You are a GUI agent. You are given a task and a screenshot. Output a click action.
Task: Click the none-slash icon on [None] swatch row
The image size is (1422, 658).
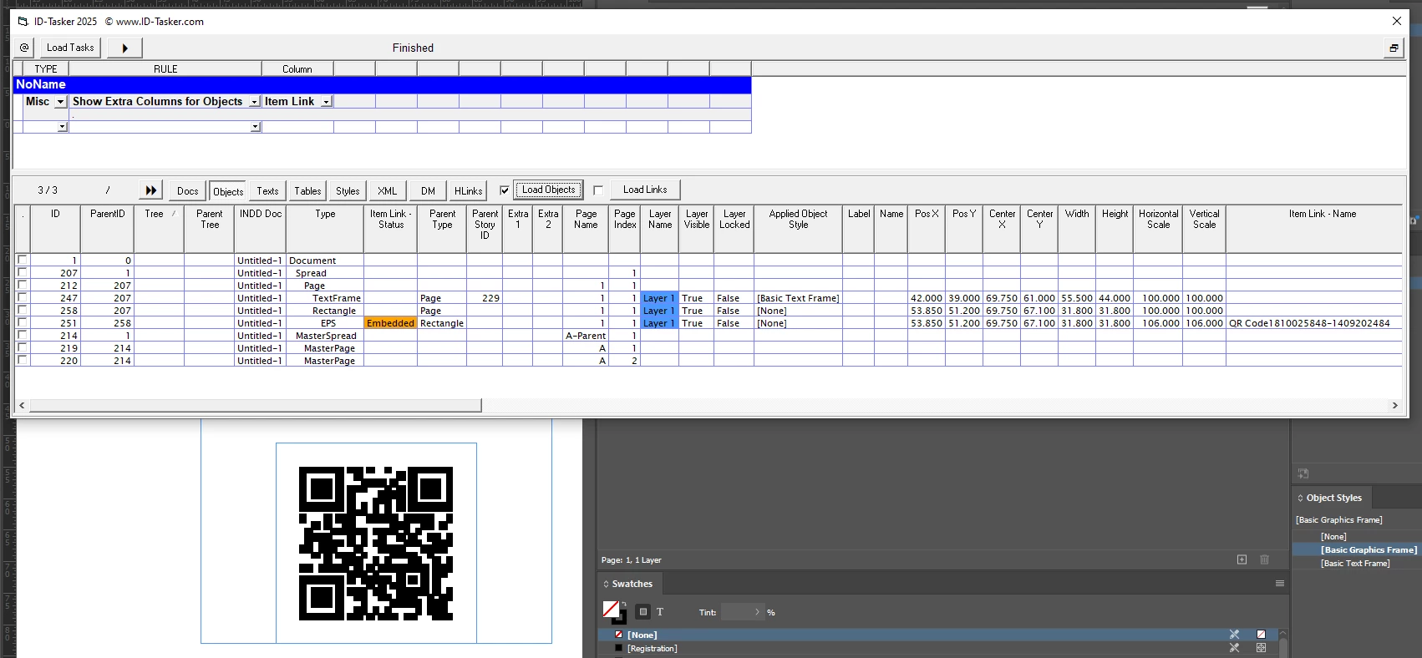tap(1261, 635)
